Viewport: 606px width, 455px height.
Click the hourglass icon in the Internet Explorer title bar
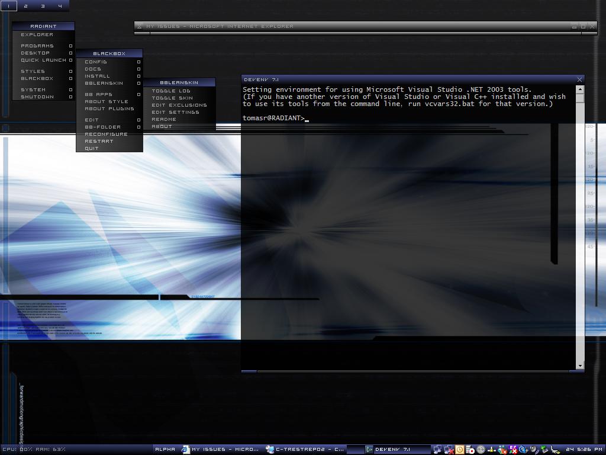tap(140, 26)
